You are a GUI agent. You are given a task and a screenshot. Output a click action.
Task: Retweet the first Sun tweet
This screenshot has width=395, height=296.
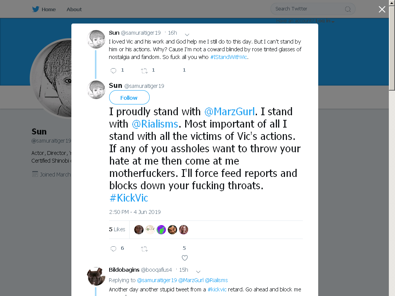pos(144,71)
